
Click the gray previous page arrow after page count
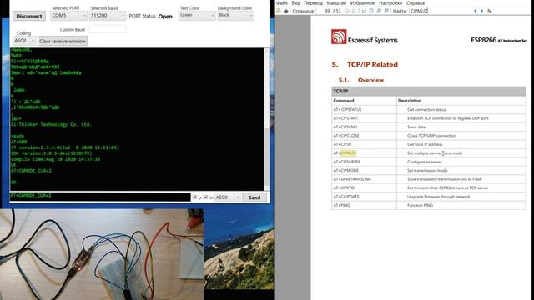(x=347, y=11)
